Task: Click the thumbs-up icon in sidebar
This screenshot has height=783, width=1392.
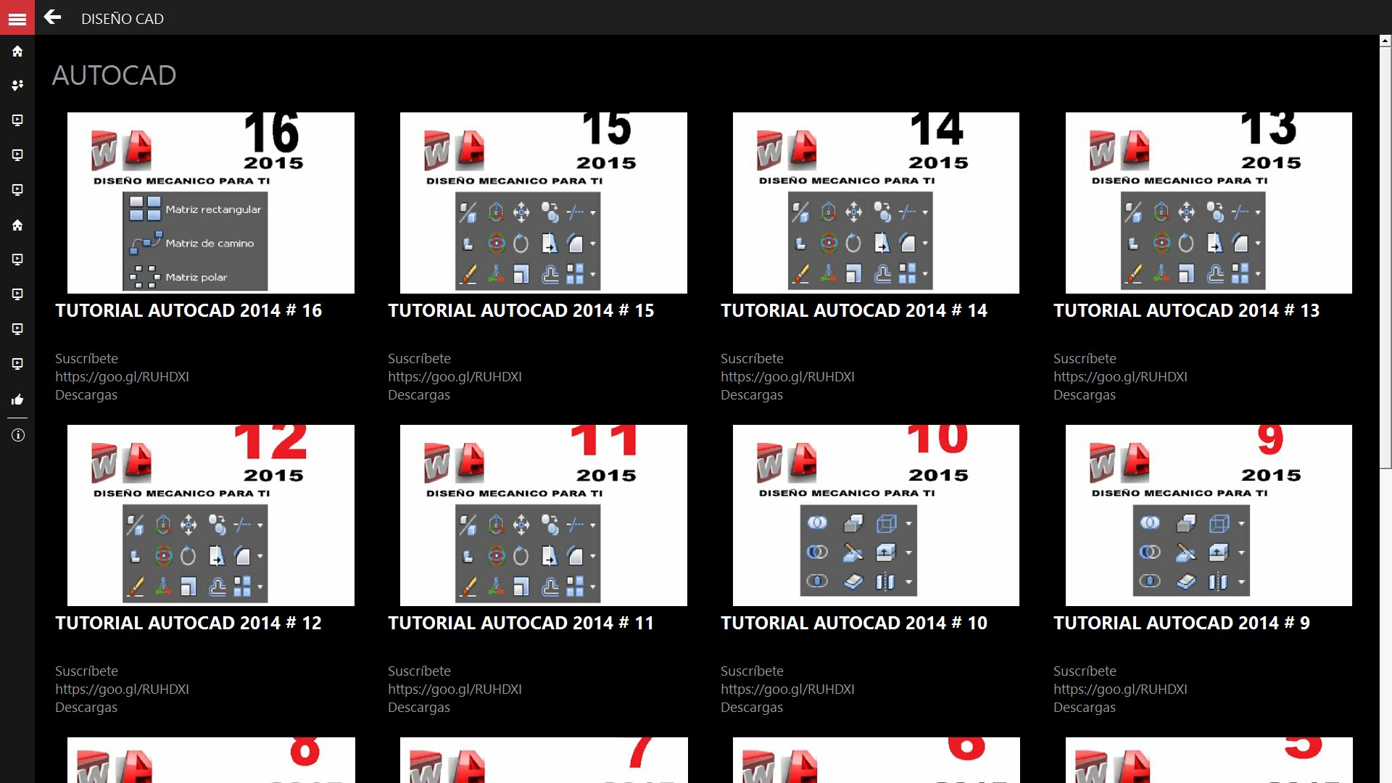Action: pos(17,399)
